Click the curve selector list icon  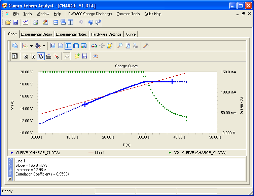click(x=15, y=56)
